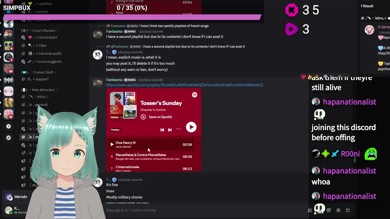
Task: Click the R00ni chat username
Action: click(350, 154)
